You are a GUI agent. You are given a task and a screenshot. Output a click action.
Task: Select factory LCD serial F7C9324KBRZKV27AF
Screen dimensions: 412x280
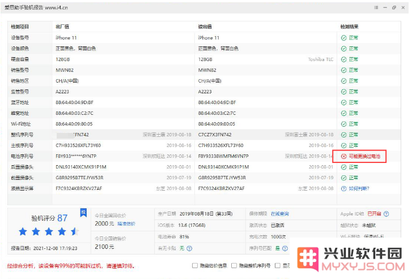(x=79, y=188)
